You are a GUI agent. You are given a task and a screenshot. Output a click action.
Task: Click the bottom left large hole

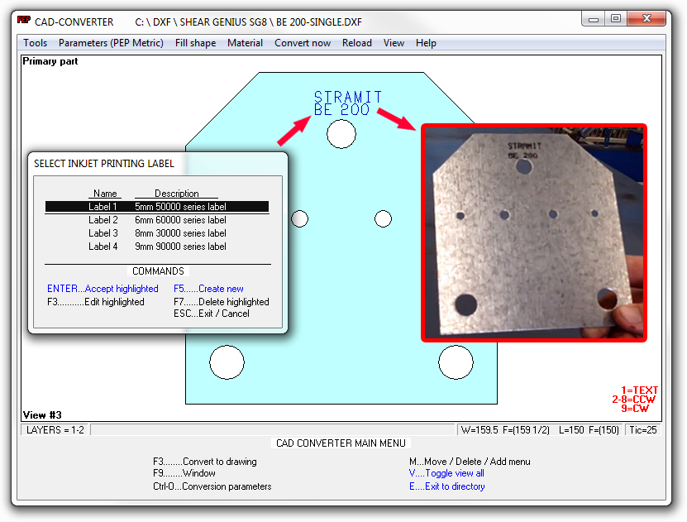coord(227,362)
